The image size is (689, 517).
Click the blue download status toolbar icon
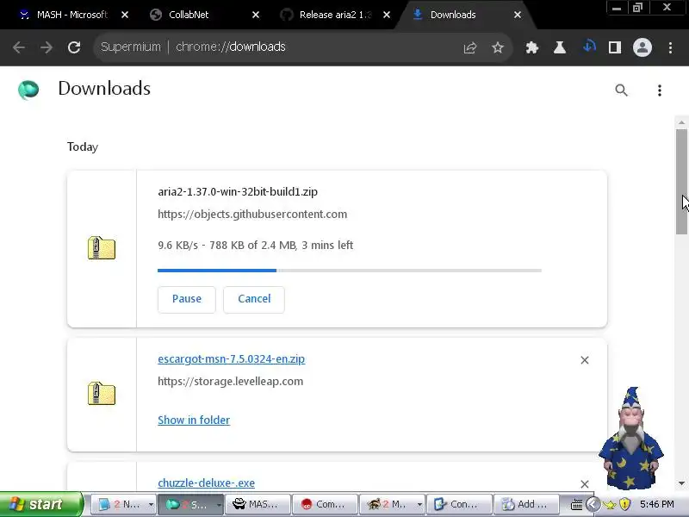click(x=589, y=47)
